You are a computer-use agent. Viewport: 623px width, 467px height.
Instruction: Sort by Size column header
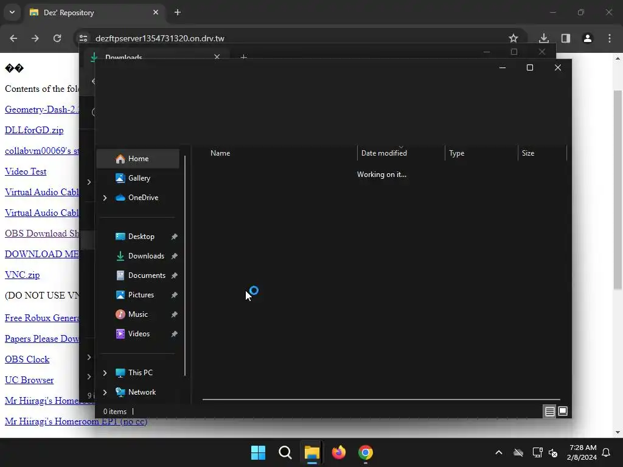coord(527,153)
